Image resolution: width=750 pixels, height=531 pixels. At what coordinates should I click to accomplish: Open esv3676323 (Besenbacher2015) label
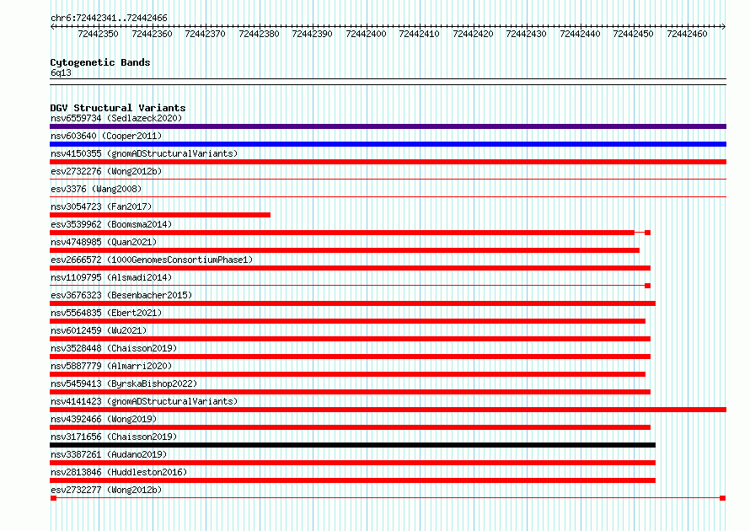point(121,295)
